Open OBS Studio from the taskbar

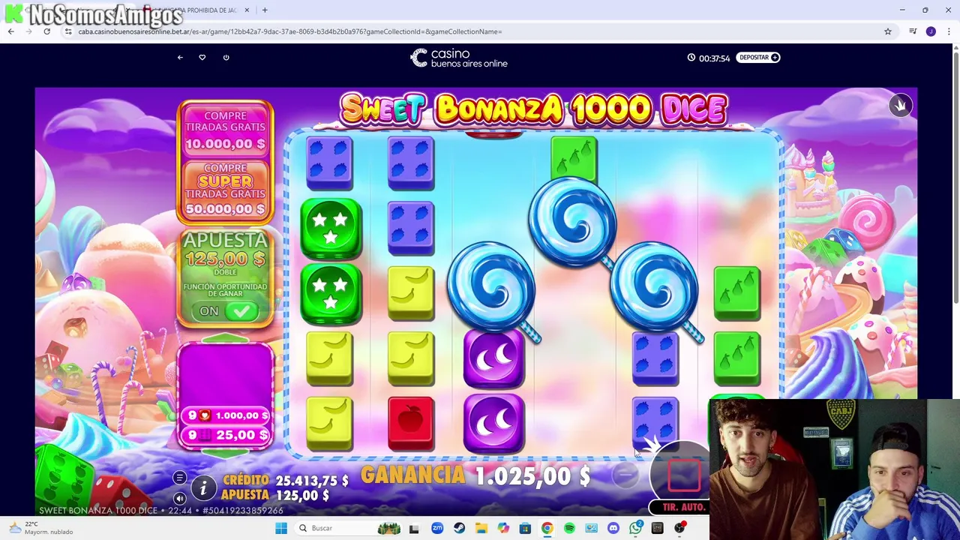pos(679,528)
